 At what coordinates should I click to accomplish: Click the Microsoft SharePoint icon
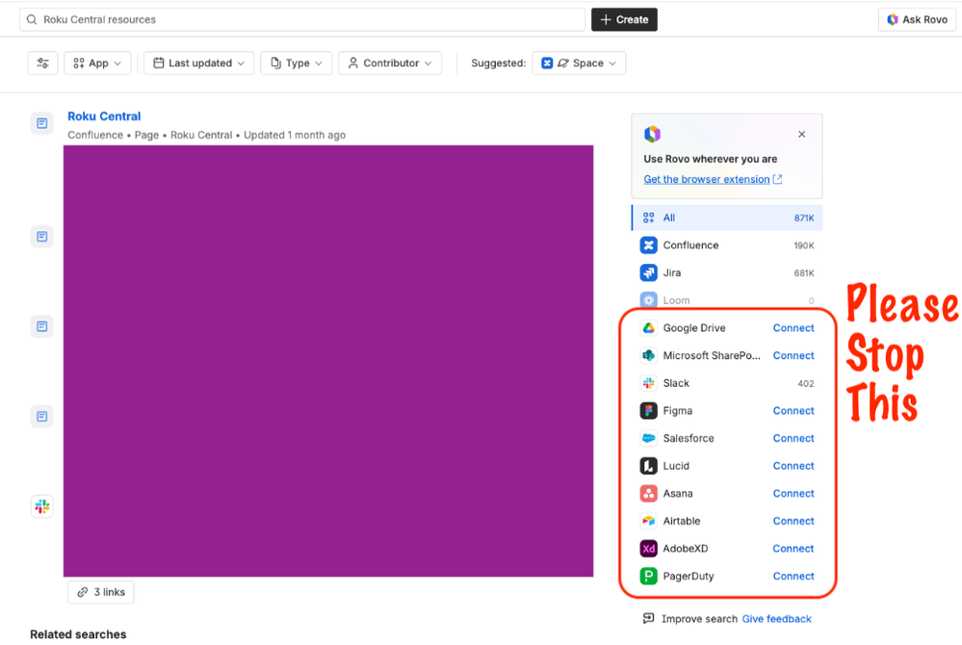[x=648, y=355]
